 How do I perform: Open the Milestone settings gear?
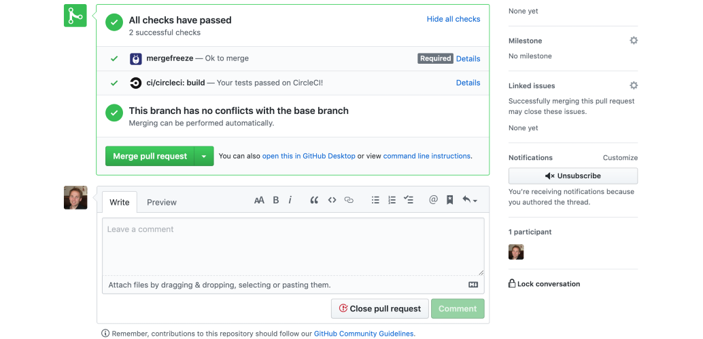[634, 41]
